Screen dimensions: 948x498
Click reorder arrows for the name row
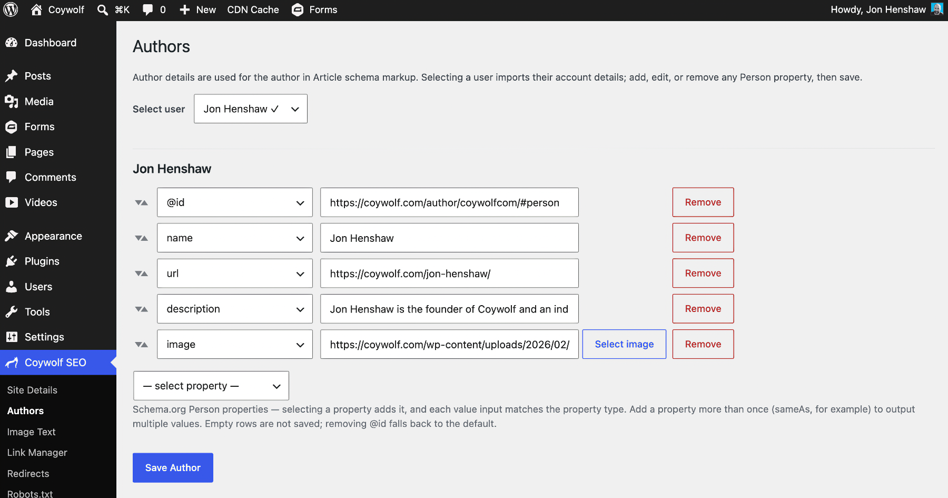pyautogui.click(x=141, y=238)
